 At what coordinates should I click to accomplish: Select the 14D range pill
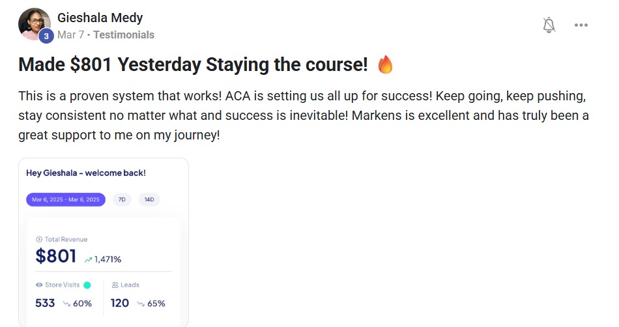click(149, 199)
